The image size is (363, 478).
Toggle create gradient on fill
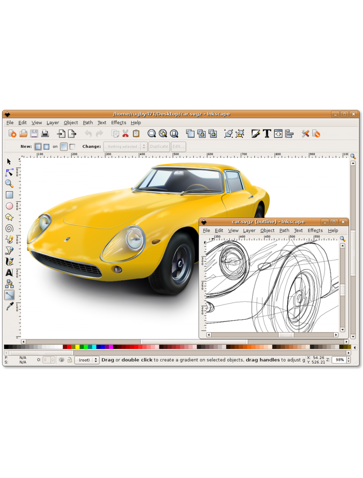pyautogui.click(x=64, y=147)
